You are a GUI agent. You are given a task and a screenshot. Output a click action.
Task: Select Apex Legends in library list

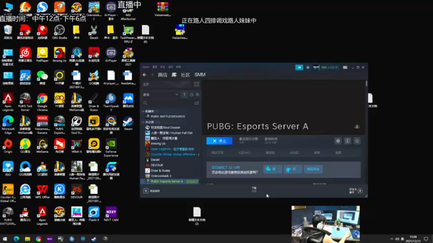coord(171,149)
